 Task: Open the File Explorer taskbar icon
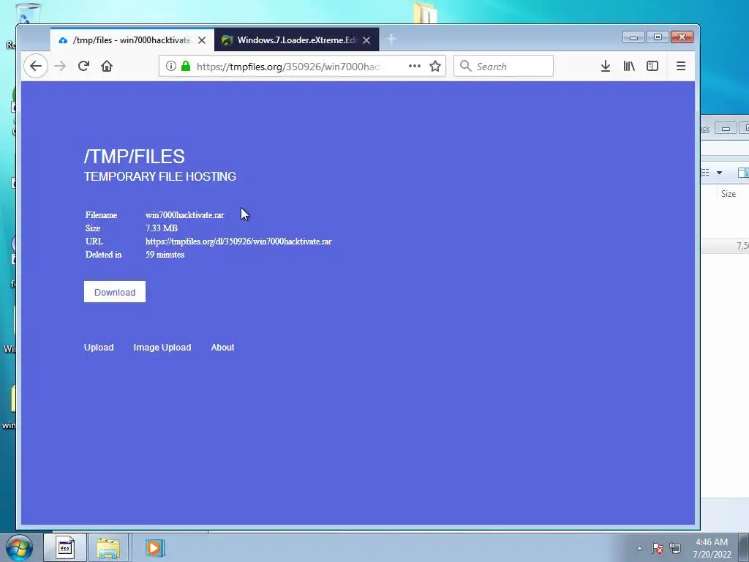click(108, 547)
